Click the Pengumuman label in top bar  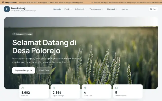[11, 2]
